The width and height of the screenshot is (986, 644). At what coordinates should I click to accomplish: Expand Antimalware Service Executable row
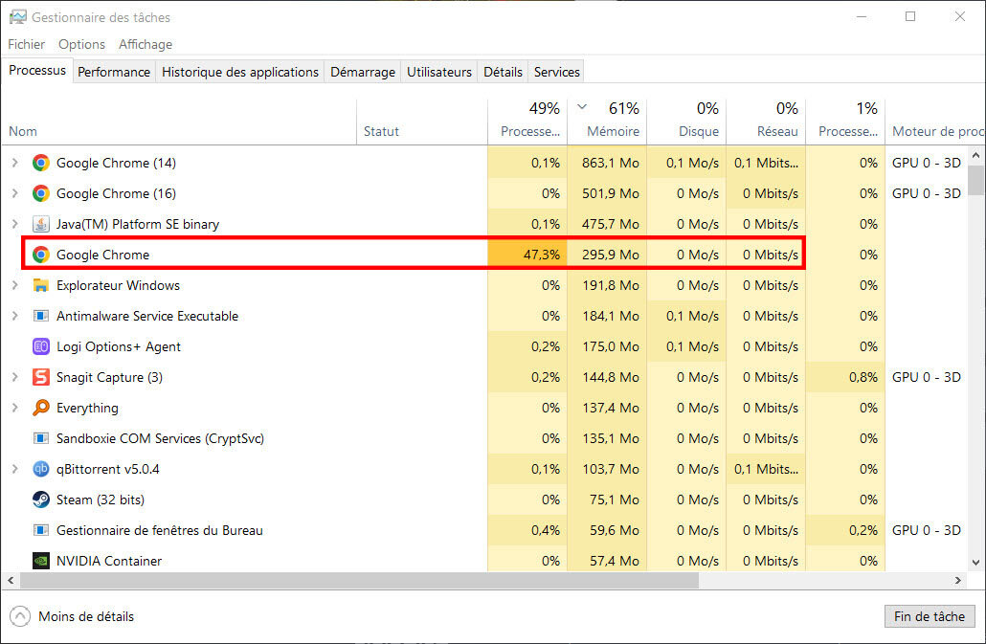[x=15, y=316]
